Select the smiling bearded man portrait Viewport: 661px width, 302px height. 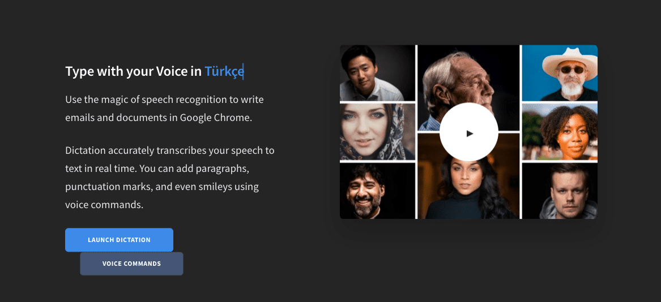click(x=377, y=191)
